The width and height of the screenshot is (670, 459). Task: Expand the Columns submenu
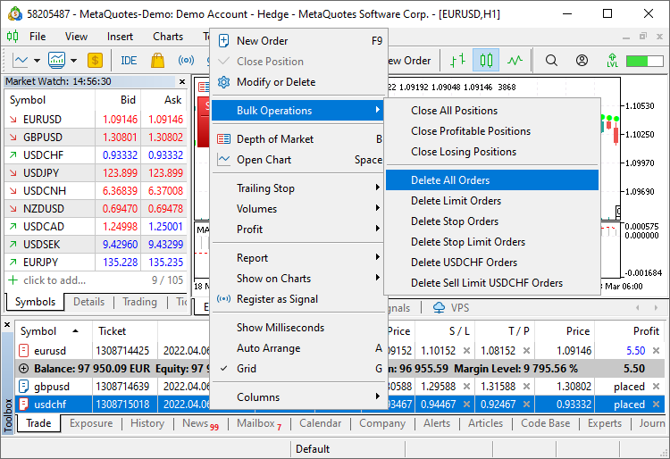click(298, 396)
